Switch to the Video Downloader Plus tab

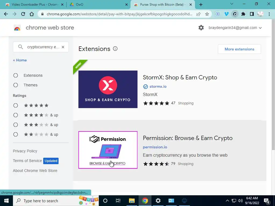tap(35, 5)
